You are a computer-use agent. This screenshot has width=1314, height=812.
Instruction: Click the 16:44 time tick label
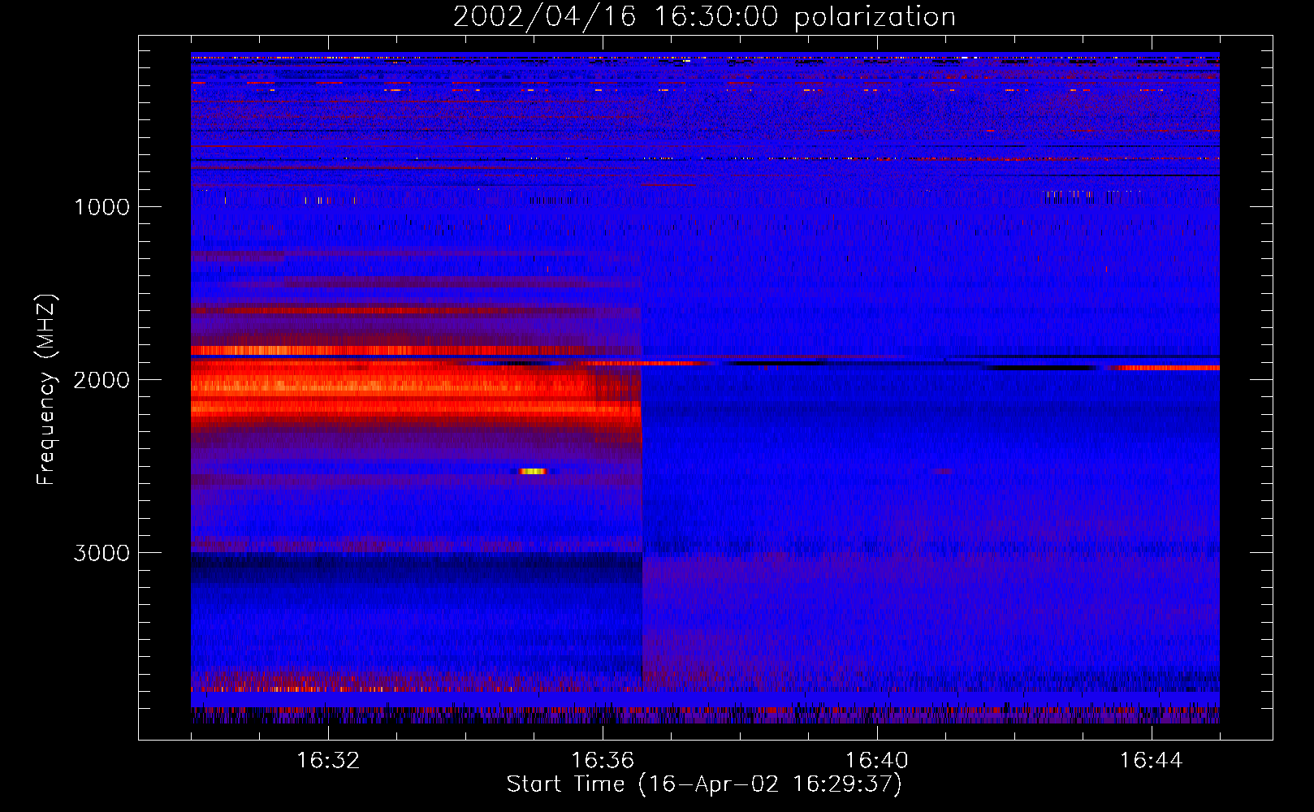coord(1152,761)
